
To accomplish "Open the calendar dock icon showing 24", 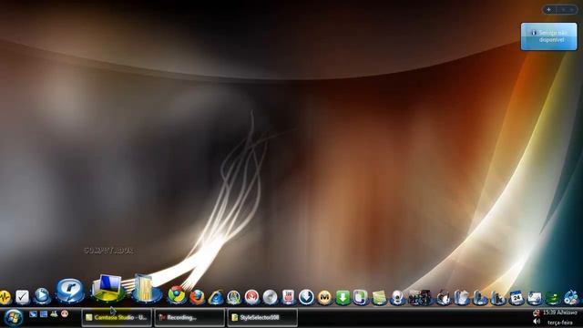I will coord(517,298).
